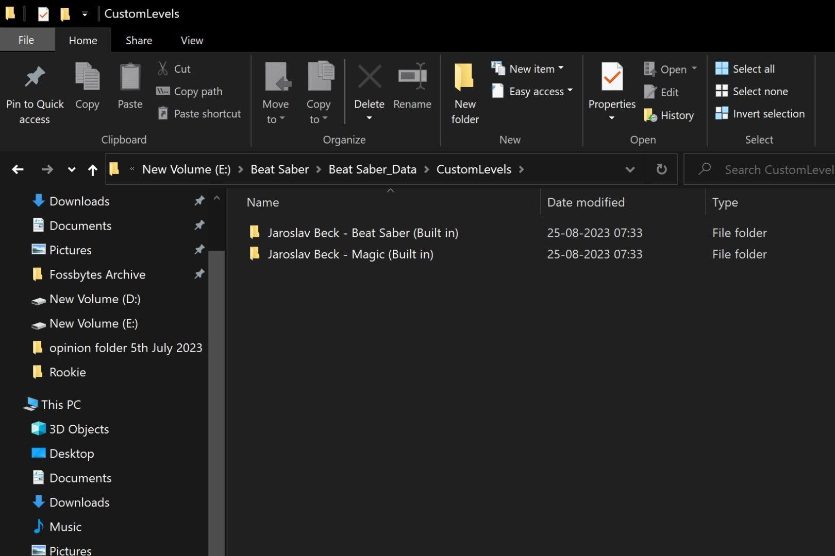Switch to the View ribbon tab

click(192, 40)
